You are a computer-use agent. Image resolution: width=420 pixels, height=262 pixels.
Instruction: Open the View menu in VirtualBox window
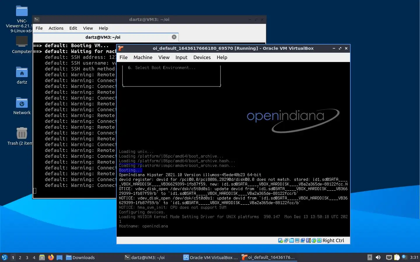point(164,57)
